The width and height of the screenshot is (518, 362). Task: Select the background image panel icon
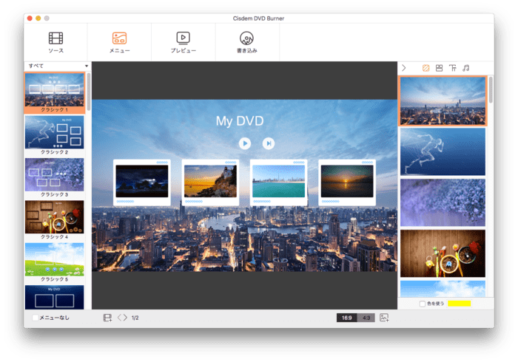point(425,68)
